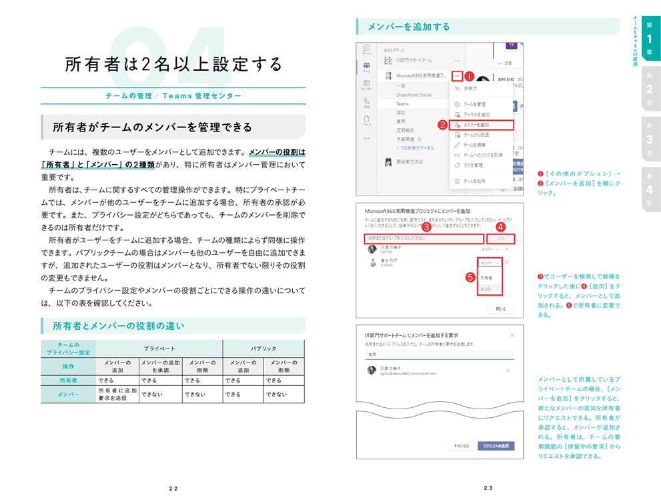Open the チャット (Chat) icon in Teams sidebar
The image size is (661, 504).
(x=366, y=49)
